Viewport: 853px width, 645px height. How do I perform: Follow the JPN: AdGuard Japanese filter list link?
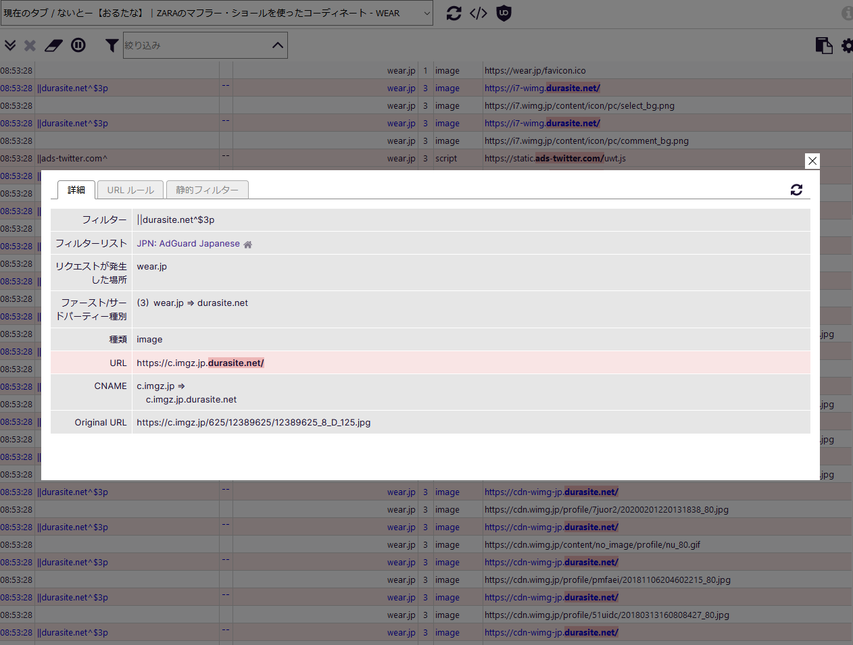[188, 243]
